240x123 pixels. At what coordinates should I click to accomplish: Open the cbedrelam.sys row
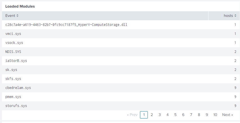click(x=18, y=88)
